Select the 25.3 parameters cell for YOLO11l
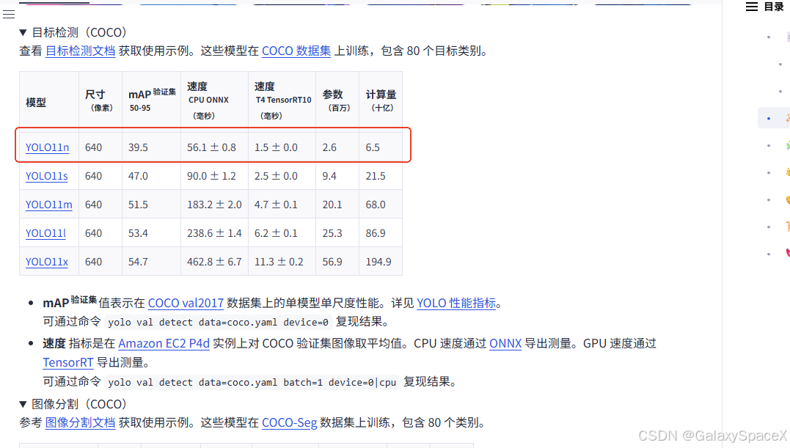Viewport: 790px width, 448px height. pos(337,234)
